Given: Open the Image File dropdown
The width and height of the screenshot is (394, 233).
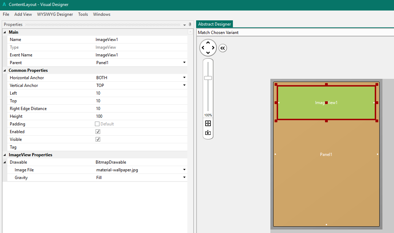Looking at the screenshot, I should point(184,170).
